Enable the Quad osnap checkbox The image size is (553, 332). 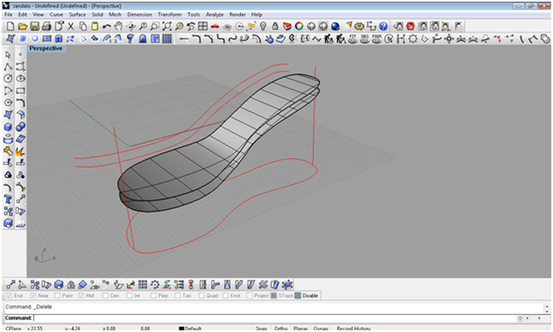(201, 296)
